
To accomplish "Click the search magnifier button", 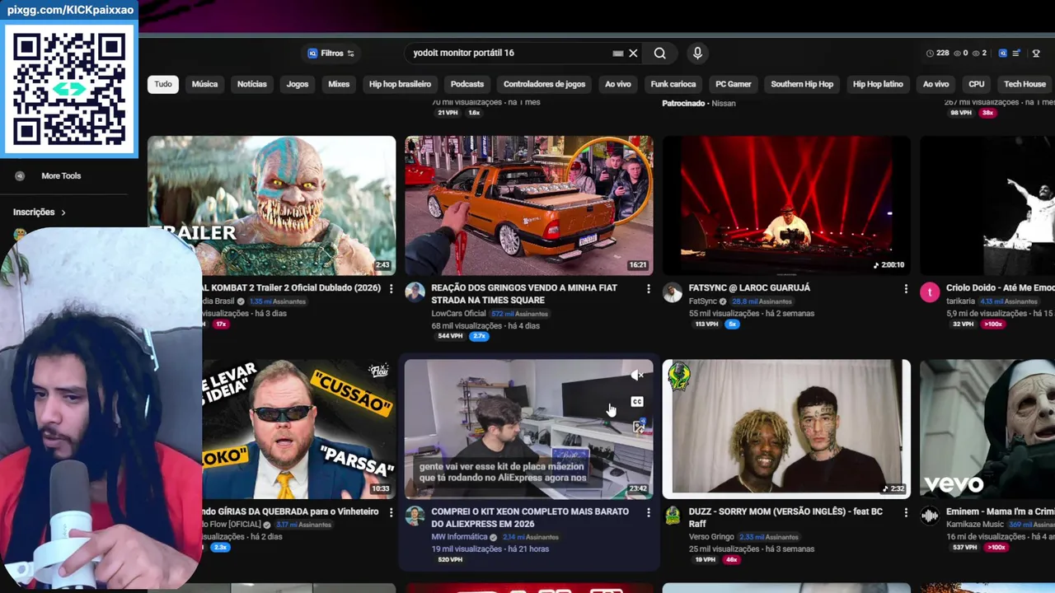I will [659, 53].
